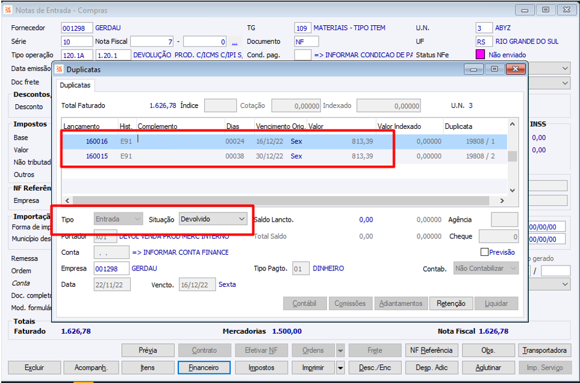Click the Duplicatas window app icon
580x383 pixels.
[x=59, y=69]
